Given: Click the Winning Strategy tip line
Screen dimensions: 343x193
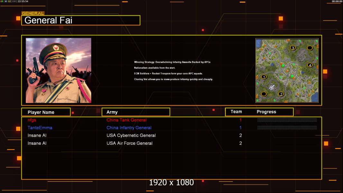Looking at the screenshot, I should pyautogui.click(x=172, y=62).
